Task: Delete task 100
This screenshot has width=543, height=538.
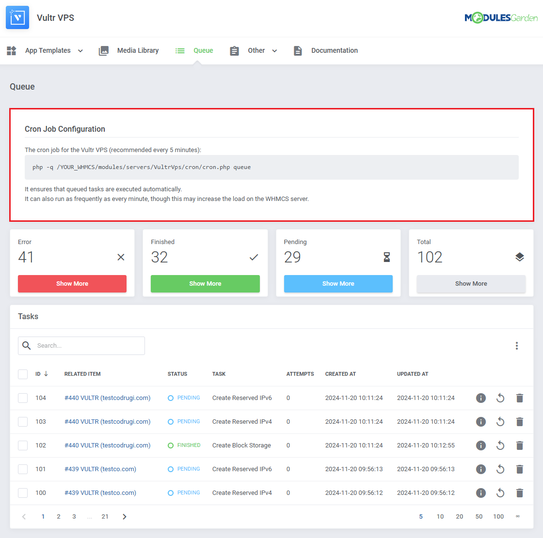Action: [519, 492]
